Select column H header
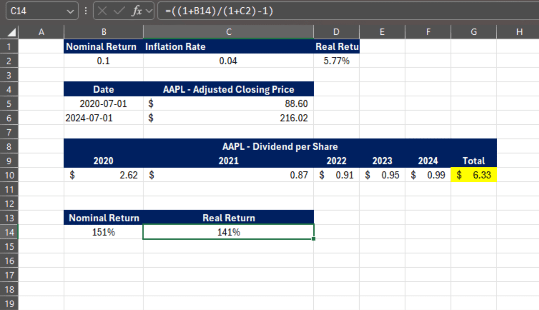This screenshot has width=539, height=310. (519, 32)
